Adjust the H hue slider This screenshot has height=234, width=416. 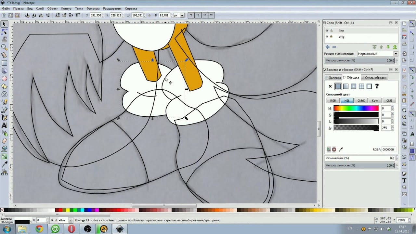(x=356, y=108)
